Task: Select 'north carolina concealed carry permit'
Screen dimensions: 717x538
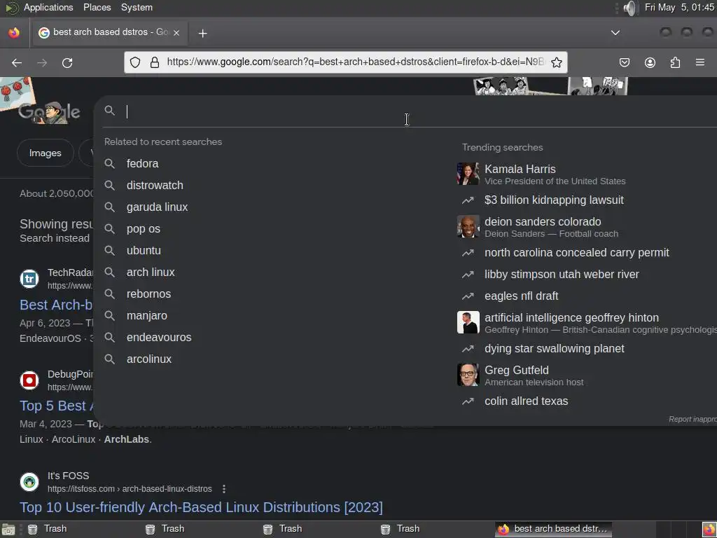Action: [x=577, y=252]
